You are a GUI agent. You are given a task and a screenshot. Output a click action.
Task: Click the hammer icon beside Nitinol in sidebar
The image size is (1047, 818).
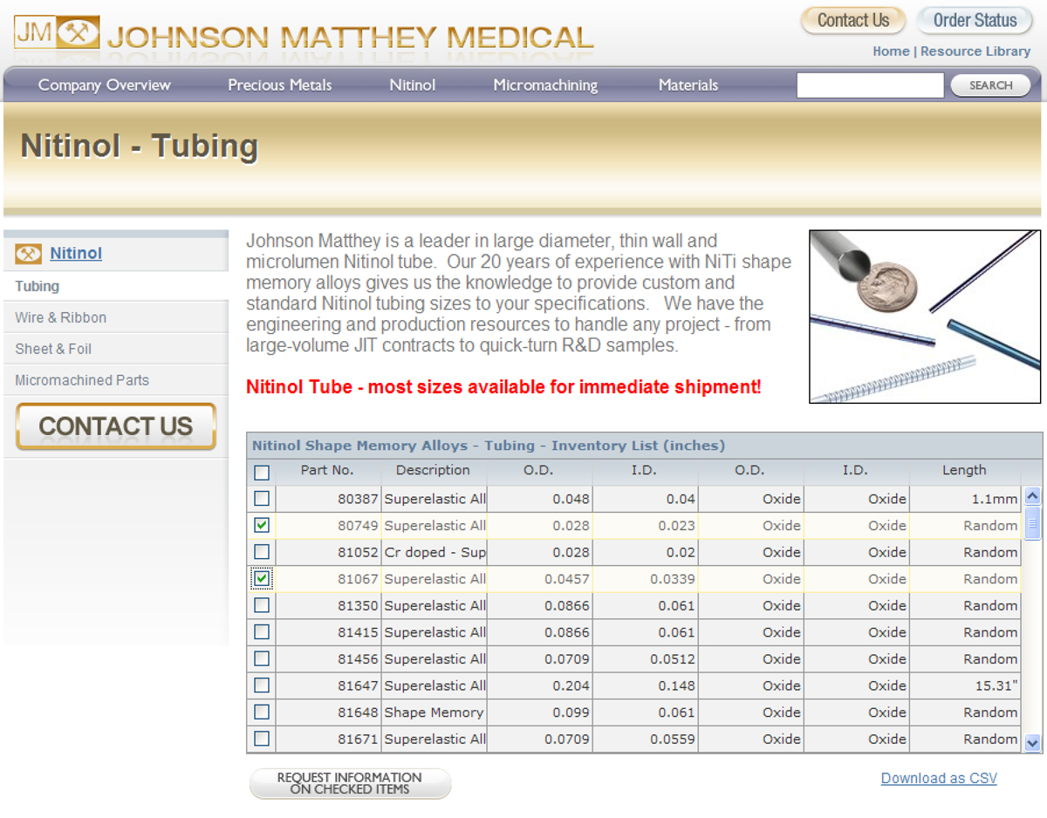(x=29, y=254)
